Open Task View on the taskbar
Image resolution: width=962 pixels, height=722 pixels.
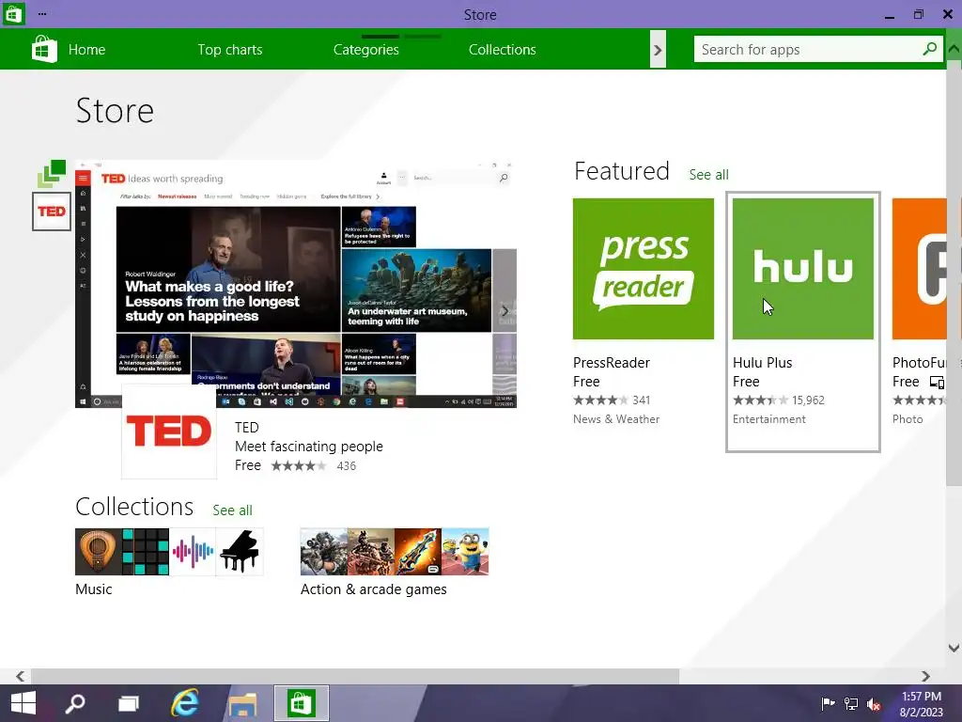pos(128,703)
